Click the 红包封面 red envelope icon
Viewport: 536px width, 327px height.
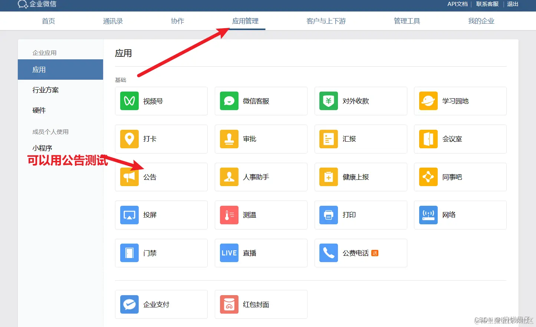229,304
